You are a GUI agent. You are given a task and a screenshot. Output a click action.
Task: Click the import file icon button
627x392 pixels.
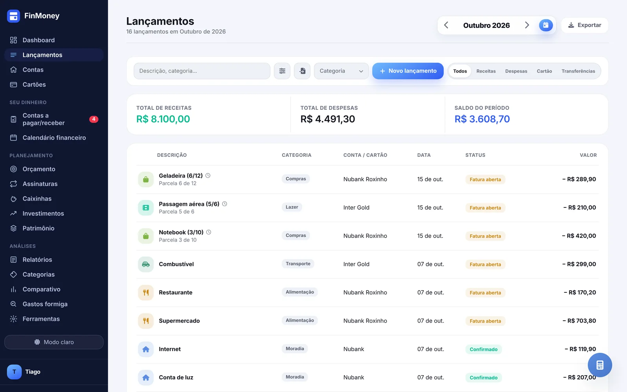tap(302, 71)
